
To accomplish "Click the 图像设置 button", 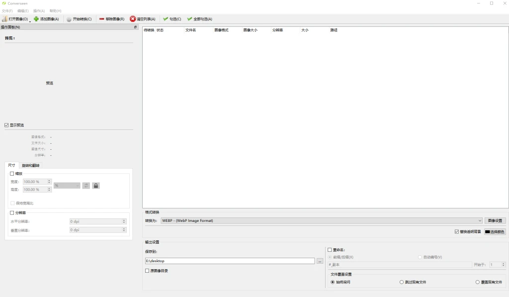I will pyautogui.click(x=495, y=221).
